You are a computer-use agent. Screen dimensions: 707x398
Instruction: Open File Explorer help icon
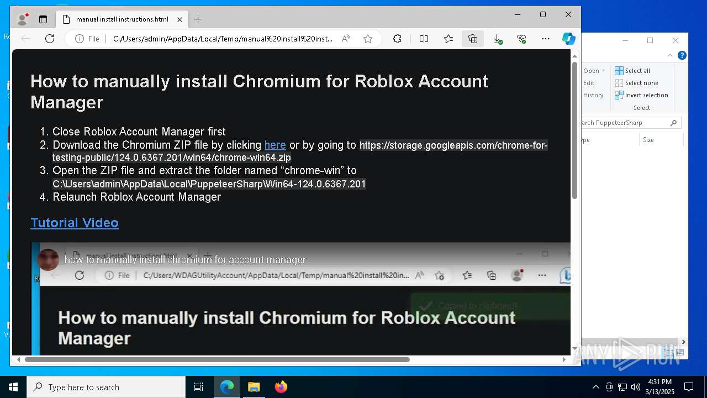coord(682,55)
